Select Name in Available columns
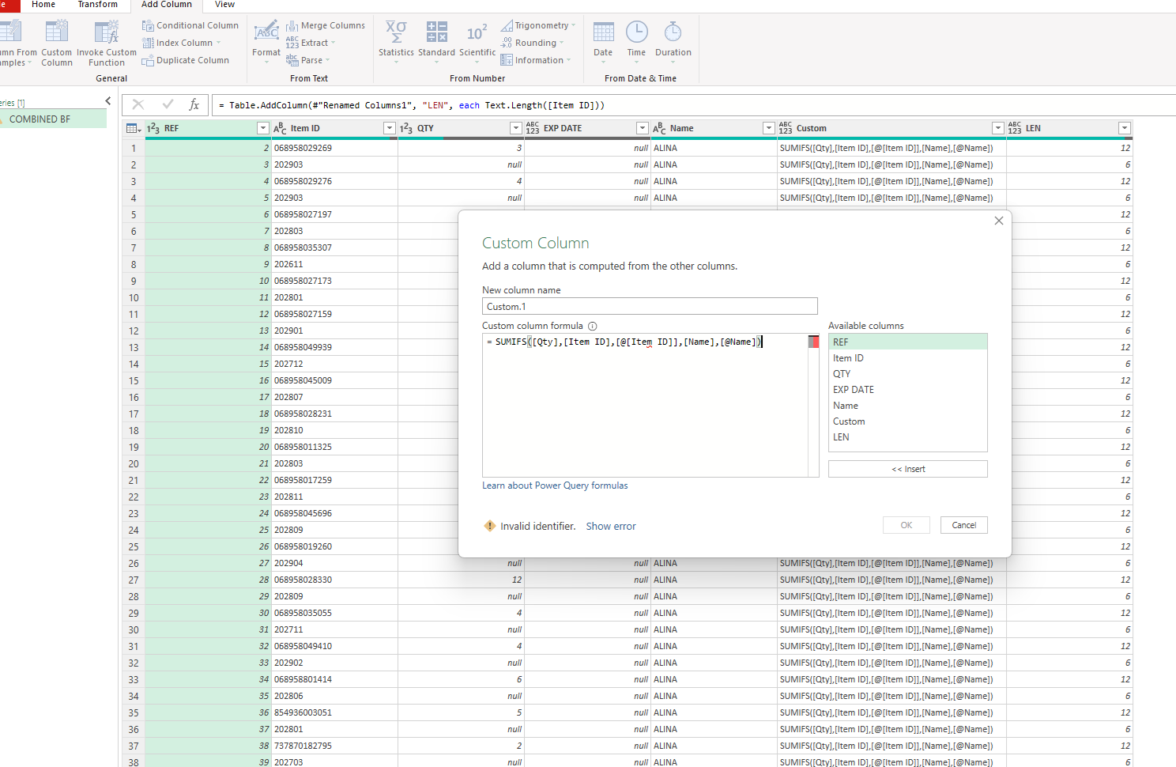 908,406
